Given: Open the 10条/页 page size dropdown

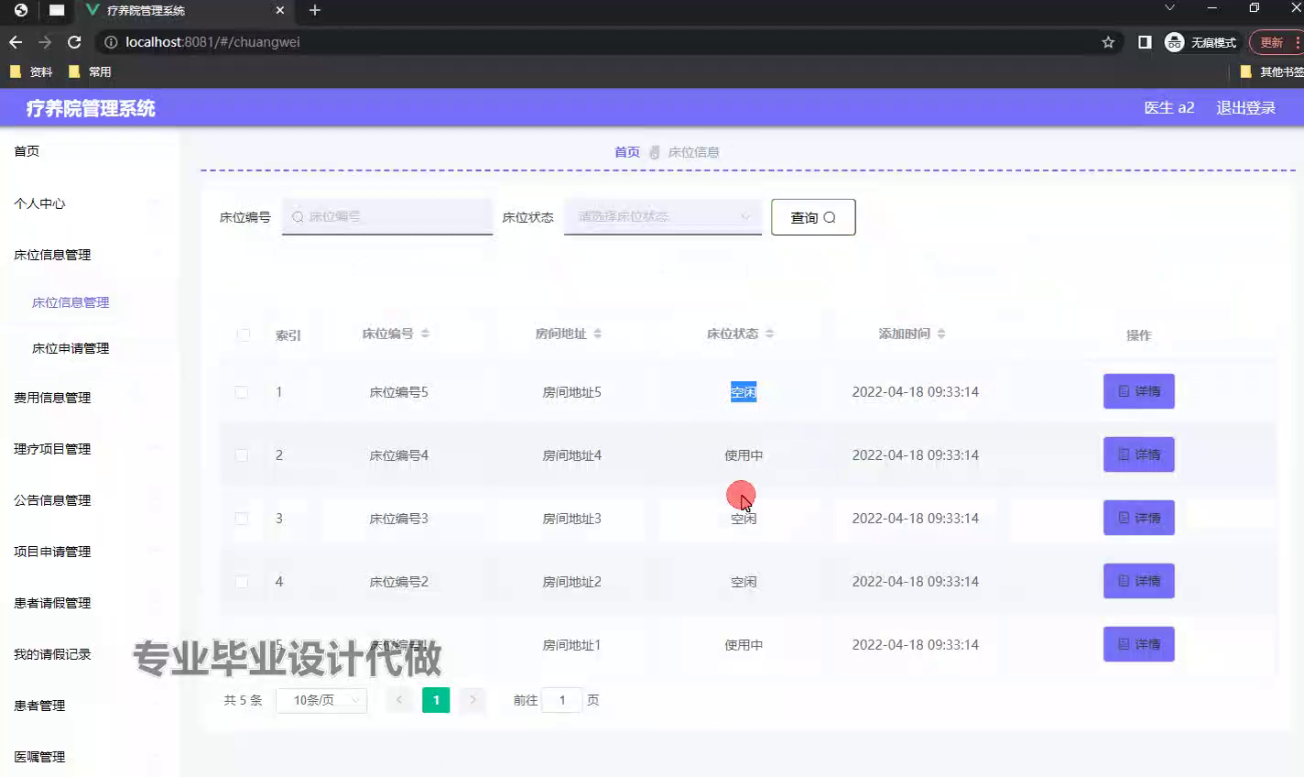Looking at the screenshot, I should [321, 700].
